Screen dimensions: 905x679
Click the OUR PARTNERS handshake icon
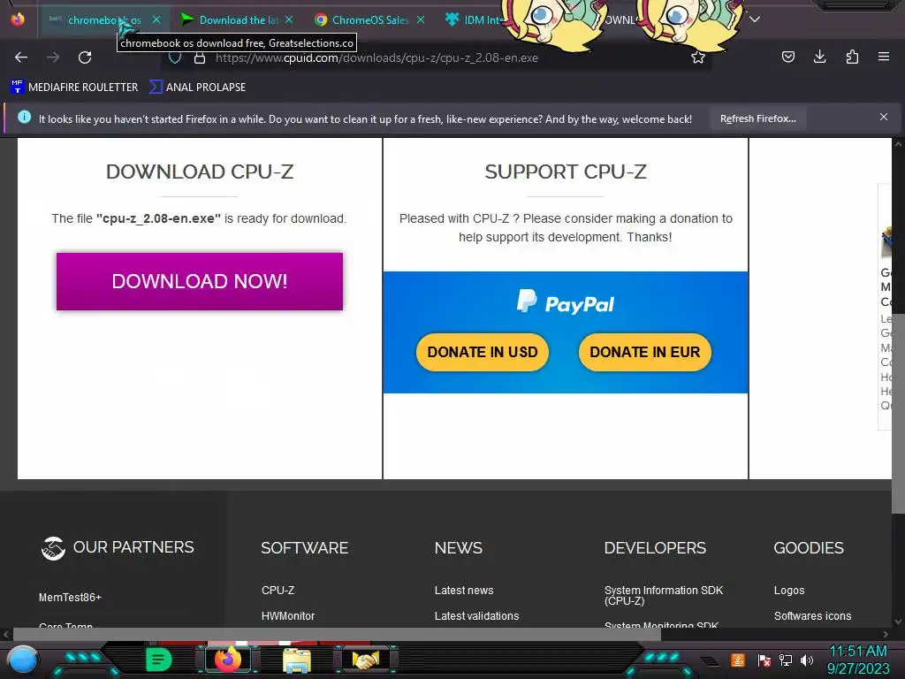pyautogui.click(x=53, y=548)
